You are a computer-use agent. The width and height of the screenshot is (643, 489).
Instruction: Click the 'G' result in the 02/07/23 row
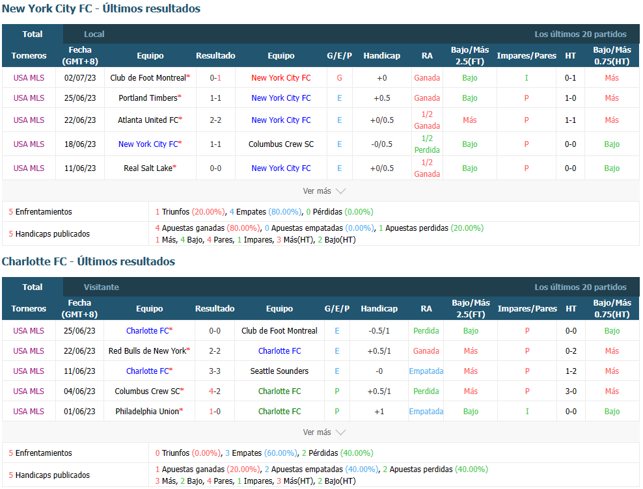[x=340, y=78]
